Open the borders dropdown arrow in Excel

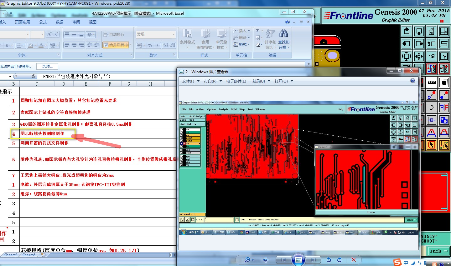[x=24, y=45]
